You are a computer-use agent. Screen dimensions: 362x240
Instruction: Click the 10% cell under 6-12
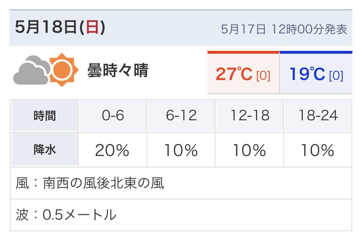click(181, 150)
